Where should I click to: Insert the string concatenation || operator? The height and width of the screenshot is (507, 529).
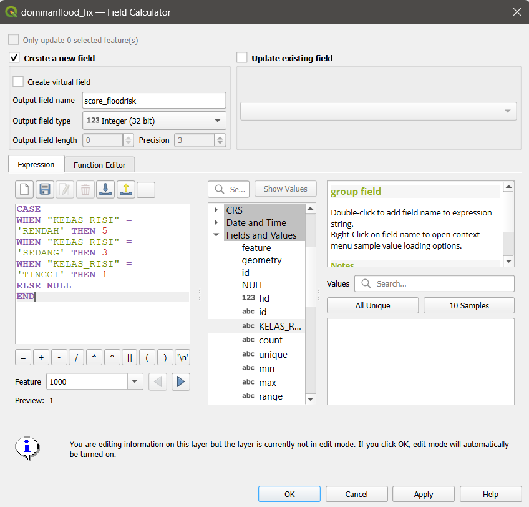point(130,358)
